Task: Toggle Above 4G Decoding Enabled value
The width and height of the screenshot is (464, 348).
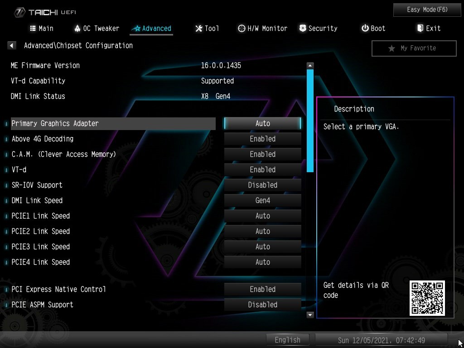Action: [x=262, y=139]
